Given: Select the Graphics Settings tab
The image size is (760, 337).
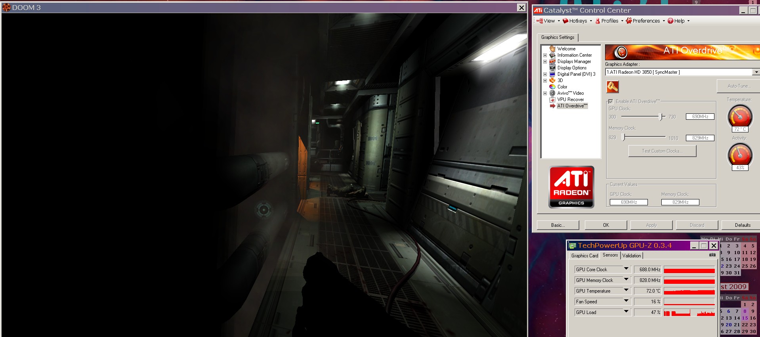Looking at the screenshot, I should (558, 37).
